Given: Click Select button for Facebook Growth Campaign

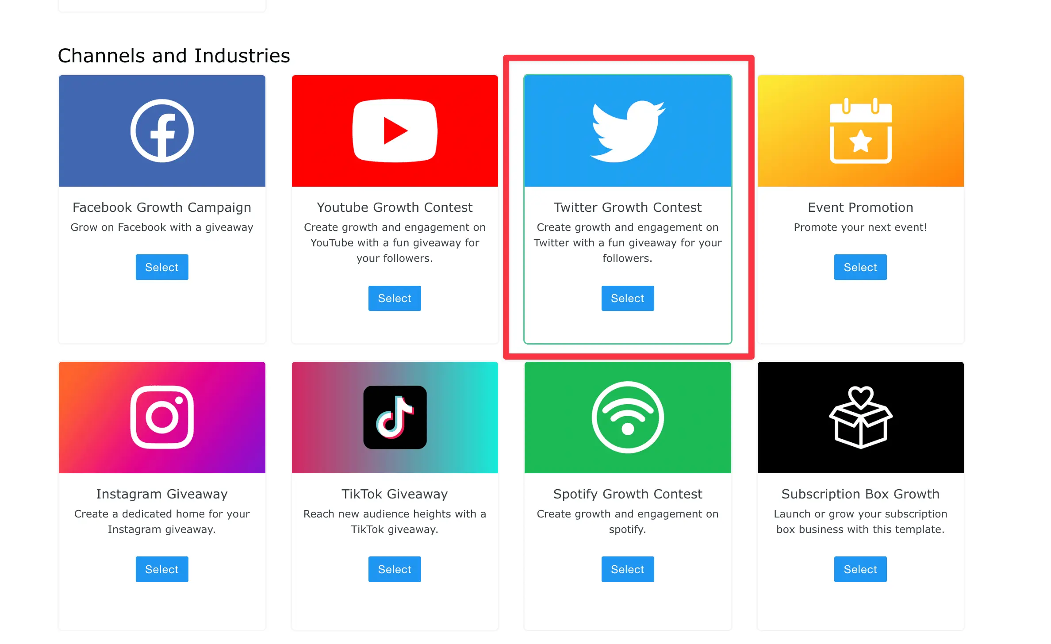Looking at the screenshot, I should pyautogui.click(x=161, y=267).
